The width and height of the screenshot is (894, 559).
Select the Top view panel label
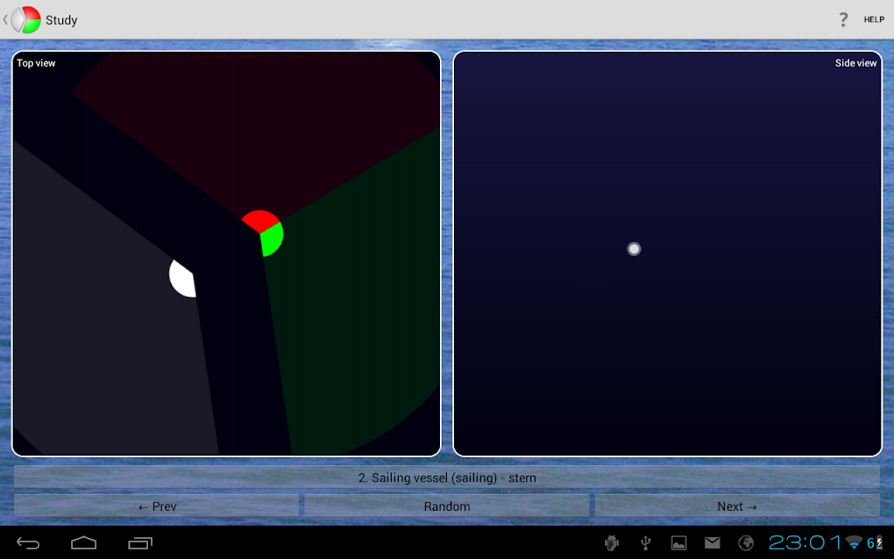(36, 63)
